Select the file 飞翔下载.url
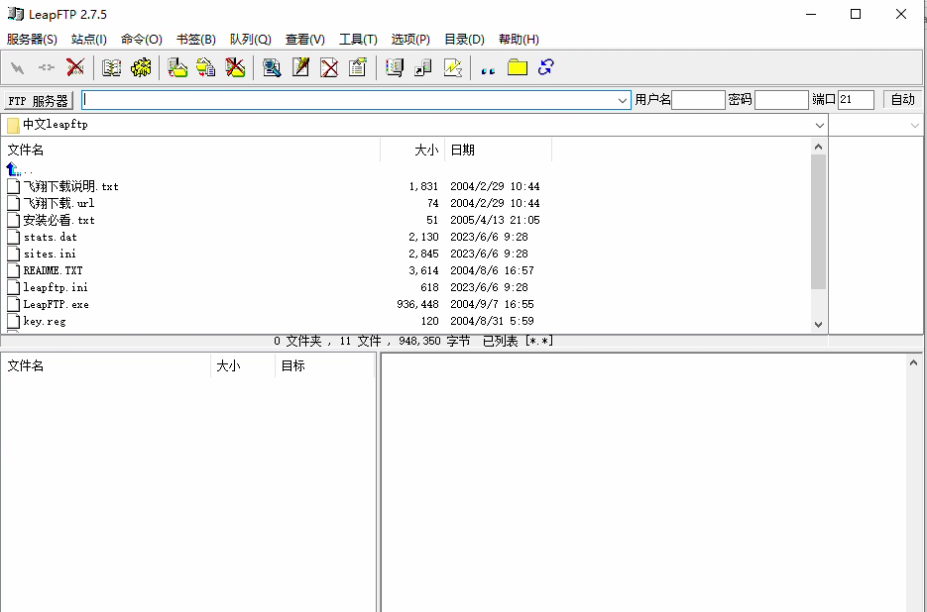 pos(58,203)
